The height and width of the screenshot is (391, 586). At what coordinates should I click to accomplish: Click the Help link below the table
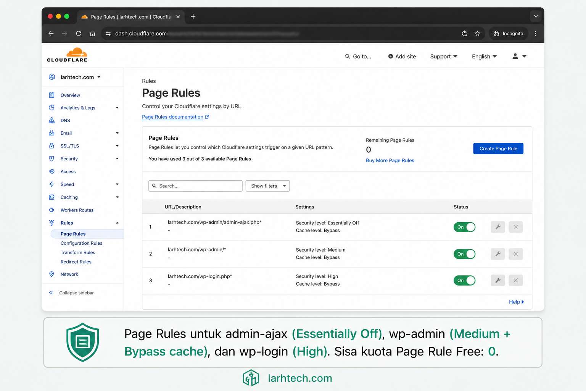516,302
